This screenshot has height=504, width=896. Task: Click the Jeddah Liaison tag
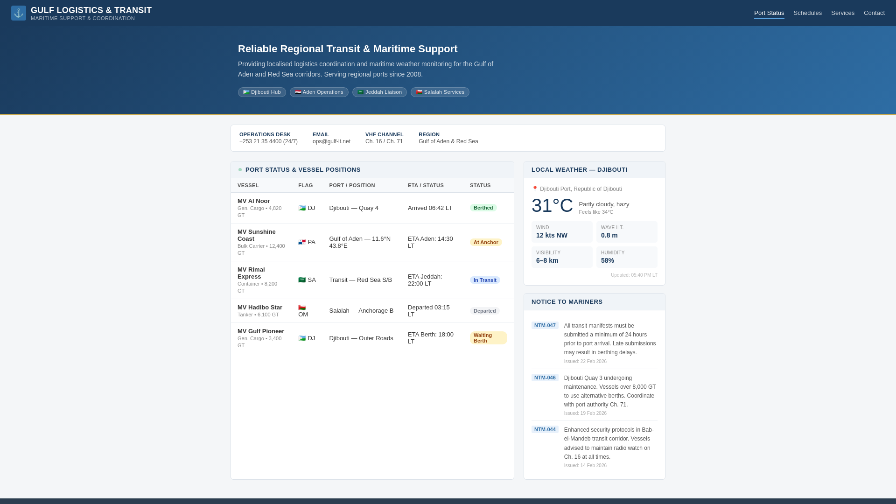(x=379, y=92)
